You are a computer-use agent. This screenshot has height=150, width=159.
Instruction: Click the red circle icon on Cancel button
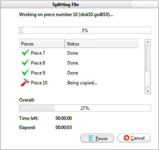tap(127, 138)
